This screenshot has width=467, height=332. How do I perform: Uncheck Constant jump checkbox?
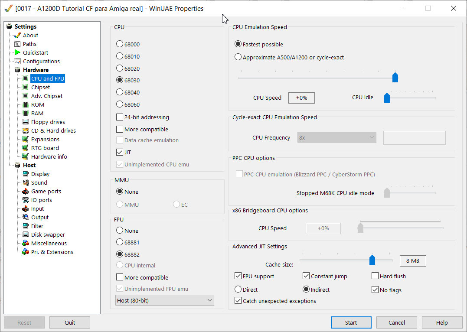[x=306, y=276]
